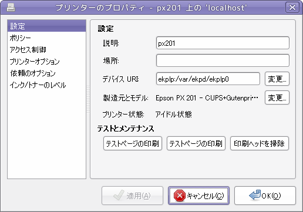Open the ポリシー section
This screenshot has width=303, height=212.
pyautogui.click(x=46, y=38)
